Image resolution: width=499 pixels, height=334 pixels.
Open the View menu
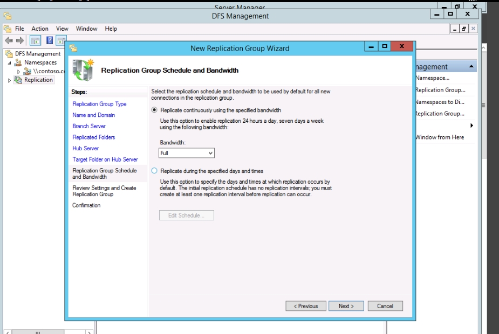62,29
